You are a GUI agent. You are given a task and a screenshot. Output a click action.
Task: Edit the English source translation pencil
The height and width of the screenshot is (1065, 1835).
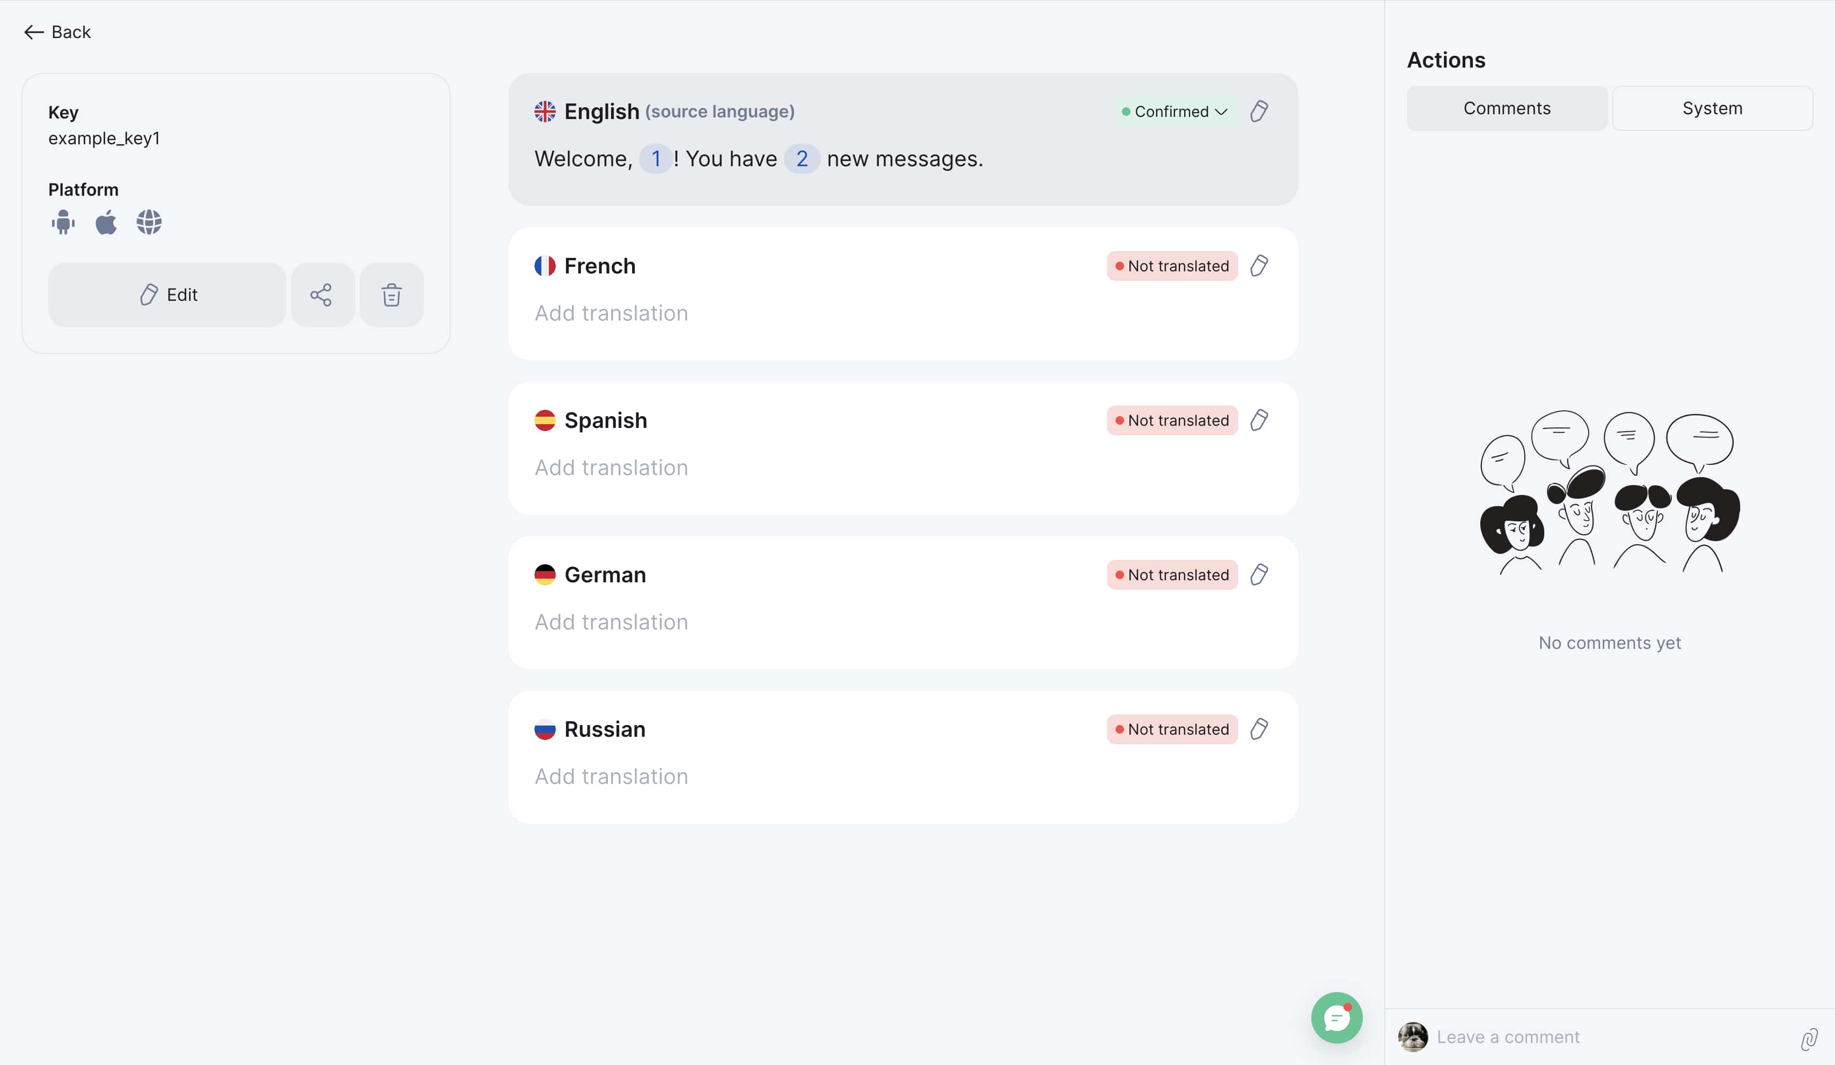coord(1259,112)
